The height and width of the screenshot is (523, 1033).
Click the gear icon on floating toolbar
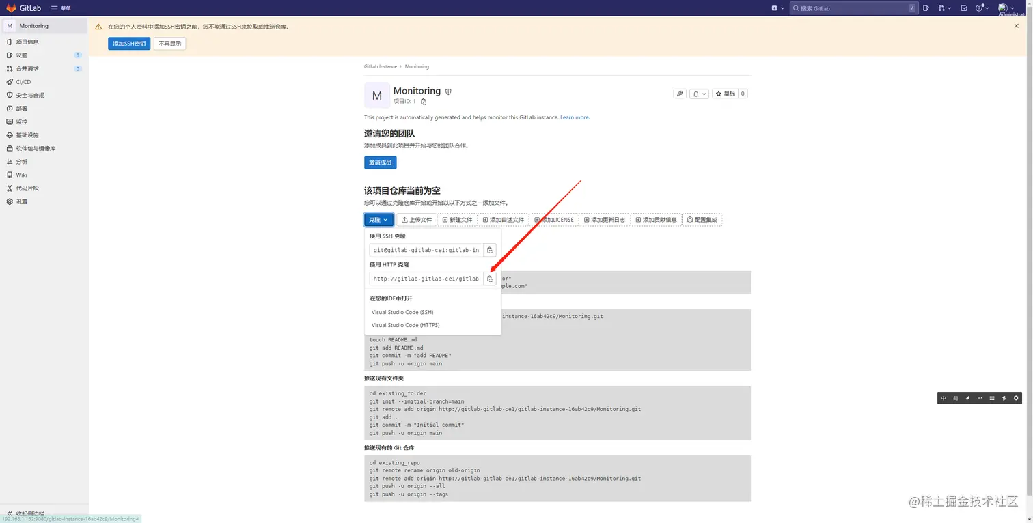1016,398
